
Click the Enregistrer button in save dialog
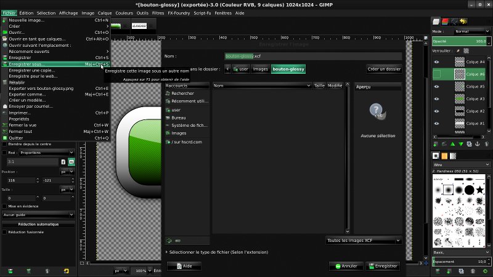point(383,266)
